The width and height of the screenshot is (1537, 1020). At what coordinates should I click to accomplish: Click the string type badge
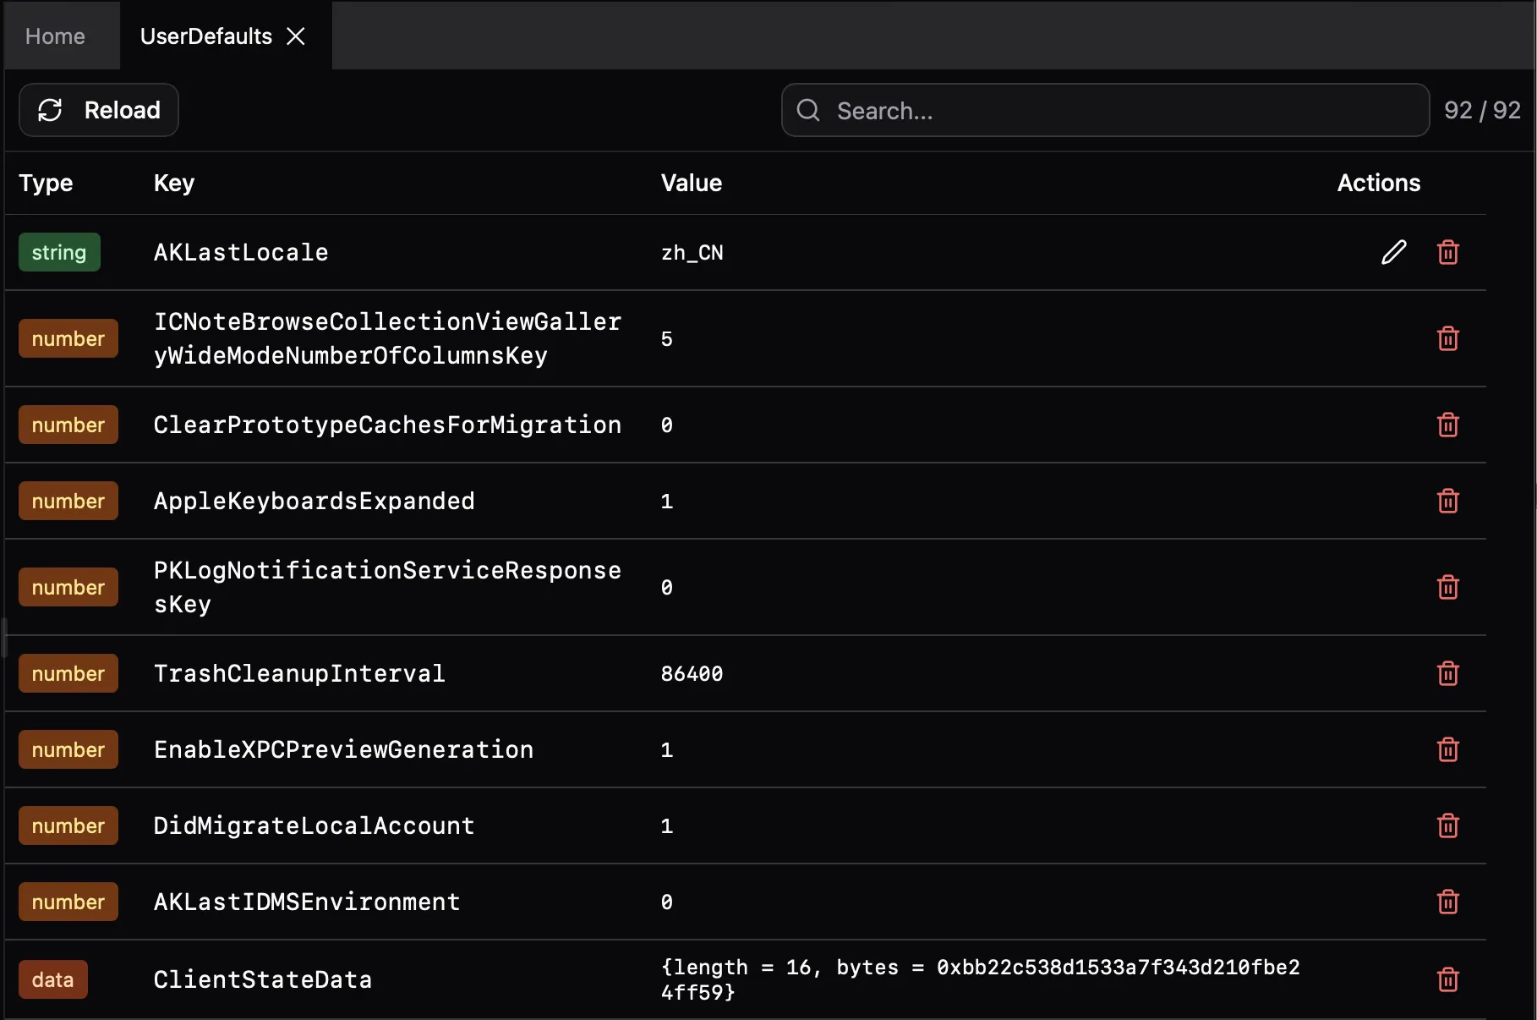point(59,252)
